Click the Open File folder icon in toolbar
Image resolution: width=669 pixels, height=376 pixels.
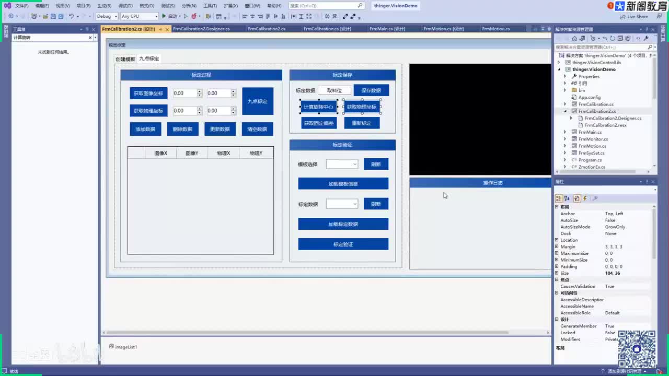pyautogui.click(x=46, y=16)
